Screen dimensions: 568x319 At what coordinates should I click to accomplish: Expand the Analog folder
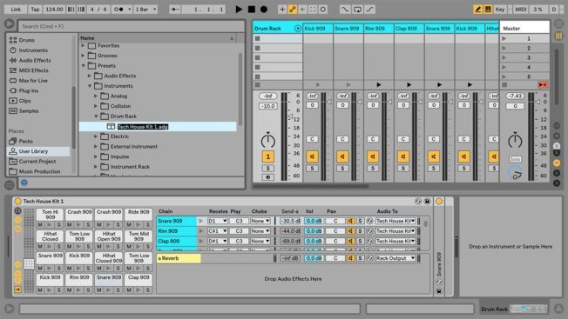tap(96, 96)
